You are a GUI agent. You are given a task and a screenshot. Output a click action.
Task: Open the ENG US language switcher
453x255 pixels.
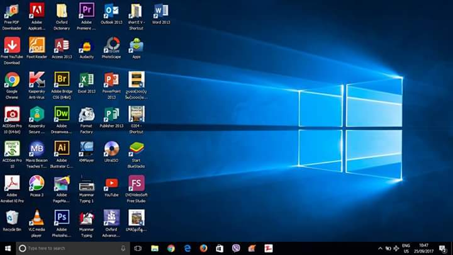(406, 248)
